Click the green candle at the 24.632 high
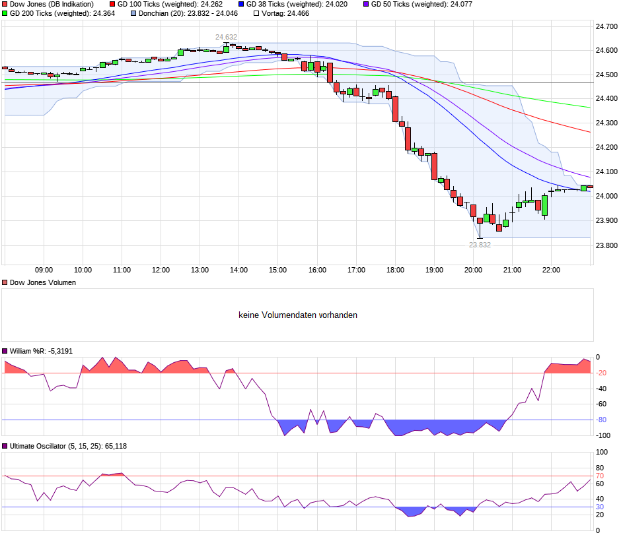Image resolution: width=621 pixels, height=537 pixels. point(226,49)
